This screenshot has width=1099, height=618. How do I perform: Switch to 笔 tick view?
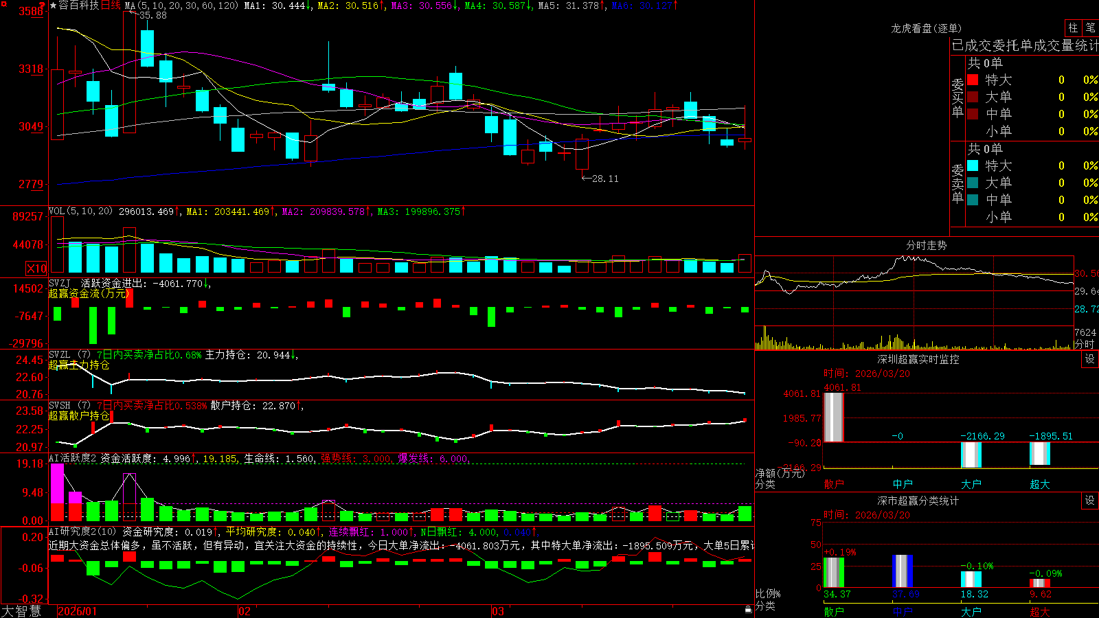click(1090, 27)
